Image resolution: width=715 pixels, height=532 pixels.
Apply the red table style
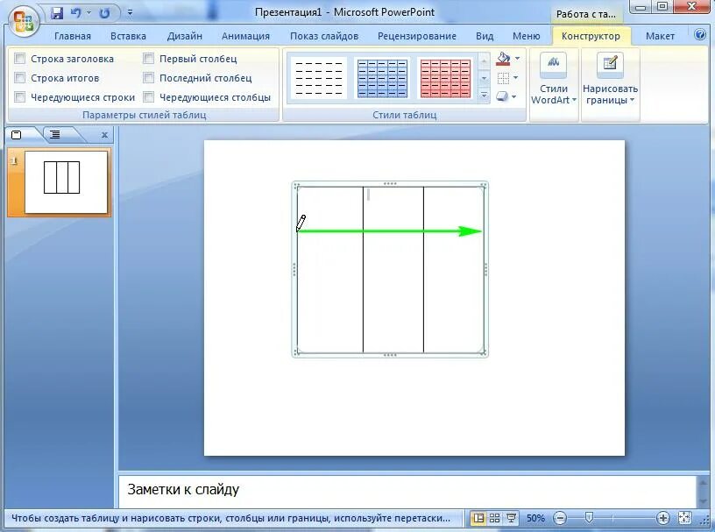click(x=445, y=78)
